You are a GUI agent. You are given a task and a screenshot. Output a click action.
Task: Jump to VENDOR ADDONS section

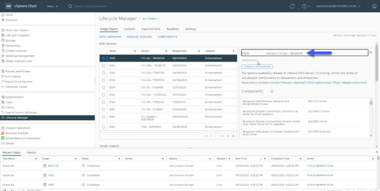[139, 37]
